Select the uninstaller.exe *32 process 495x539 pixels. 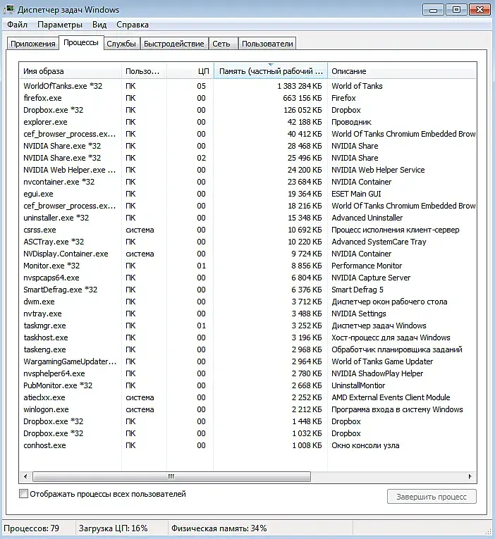248,218
